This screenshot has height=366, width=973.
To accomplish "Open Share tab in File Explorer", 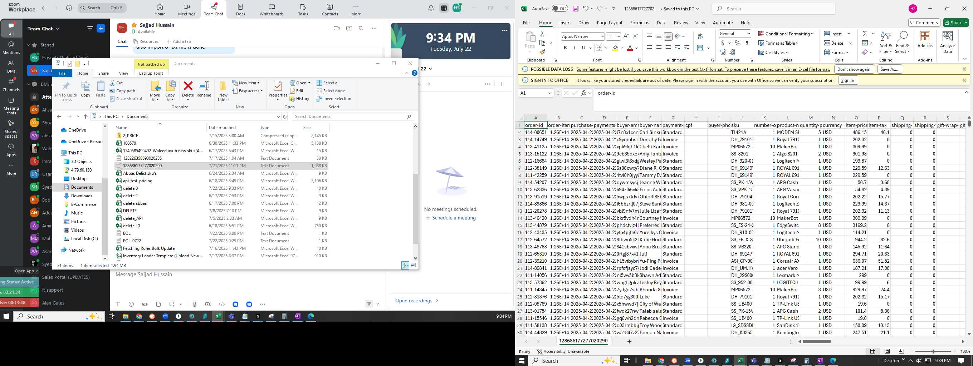I will (103, 73).
